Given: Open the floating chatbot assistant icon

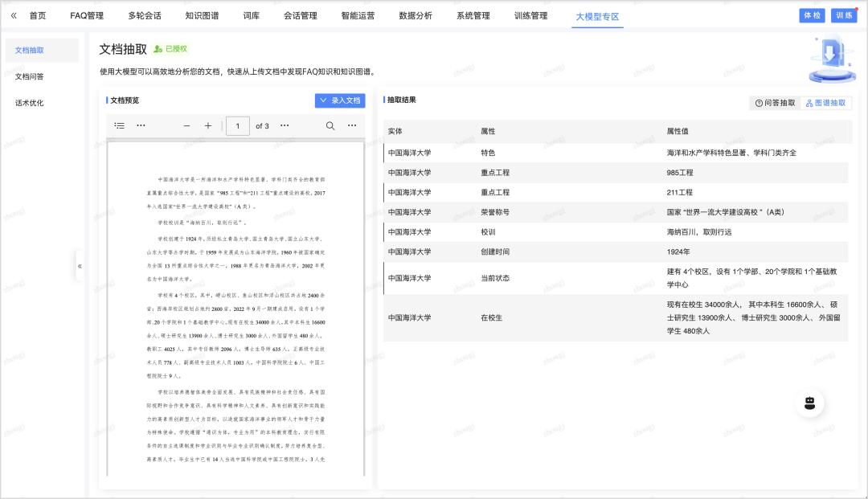Looking at the screenshot, I should [810, 403].
